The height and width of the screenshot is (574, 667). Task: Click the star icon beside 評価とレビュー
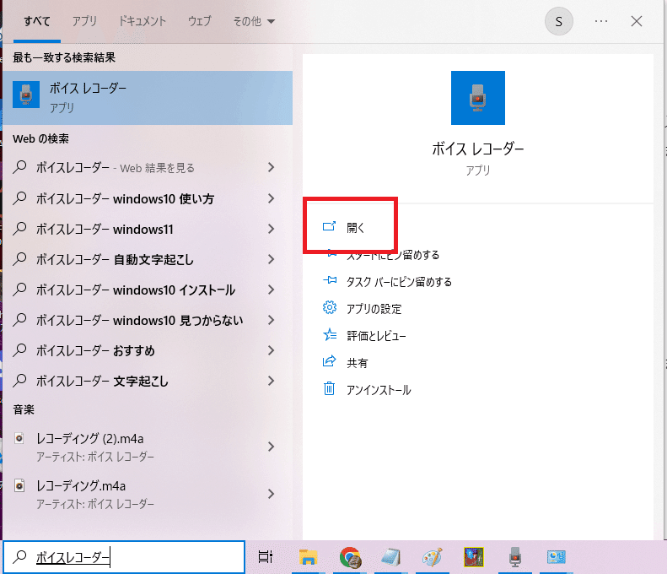click(329, 334)
